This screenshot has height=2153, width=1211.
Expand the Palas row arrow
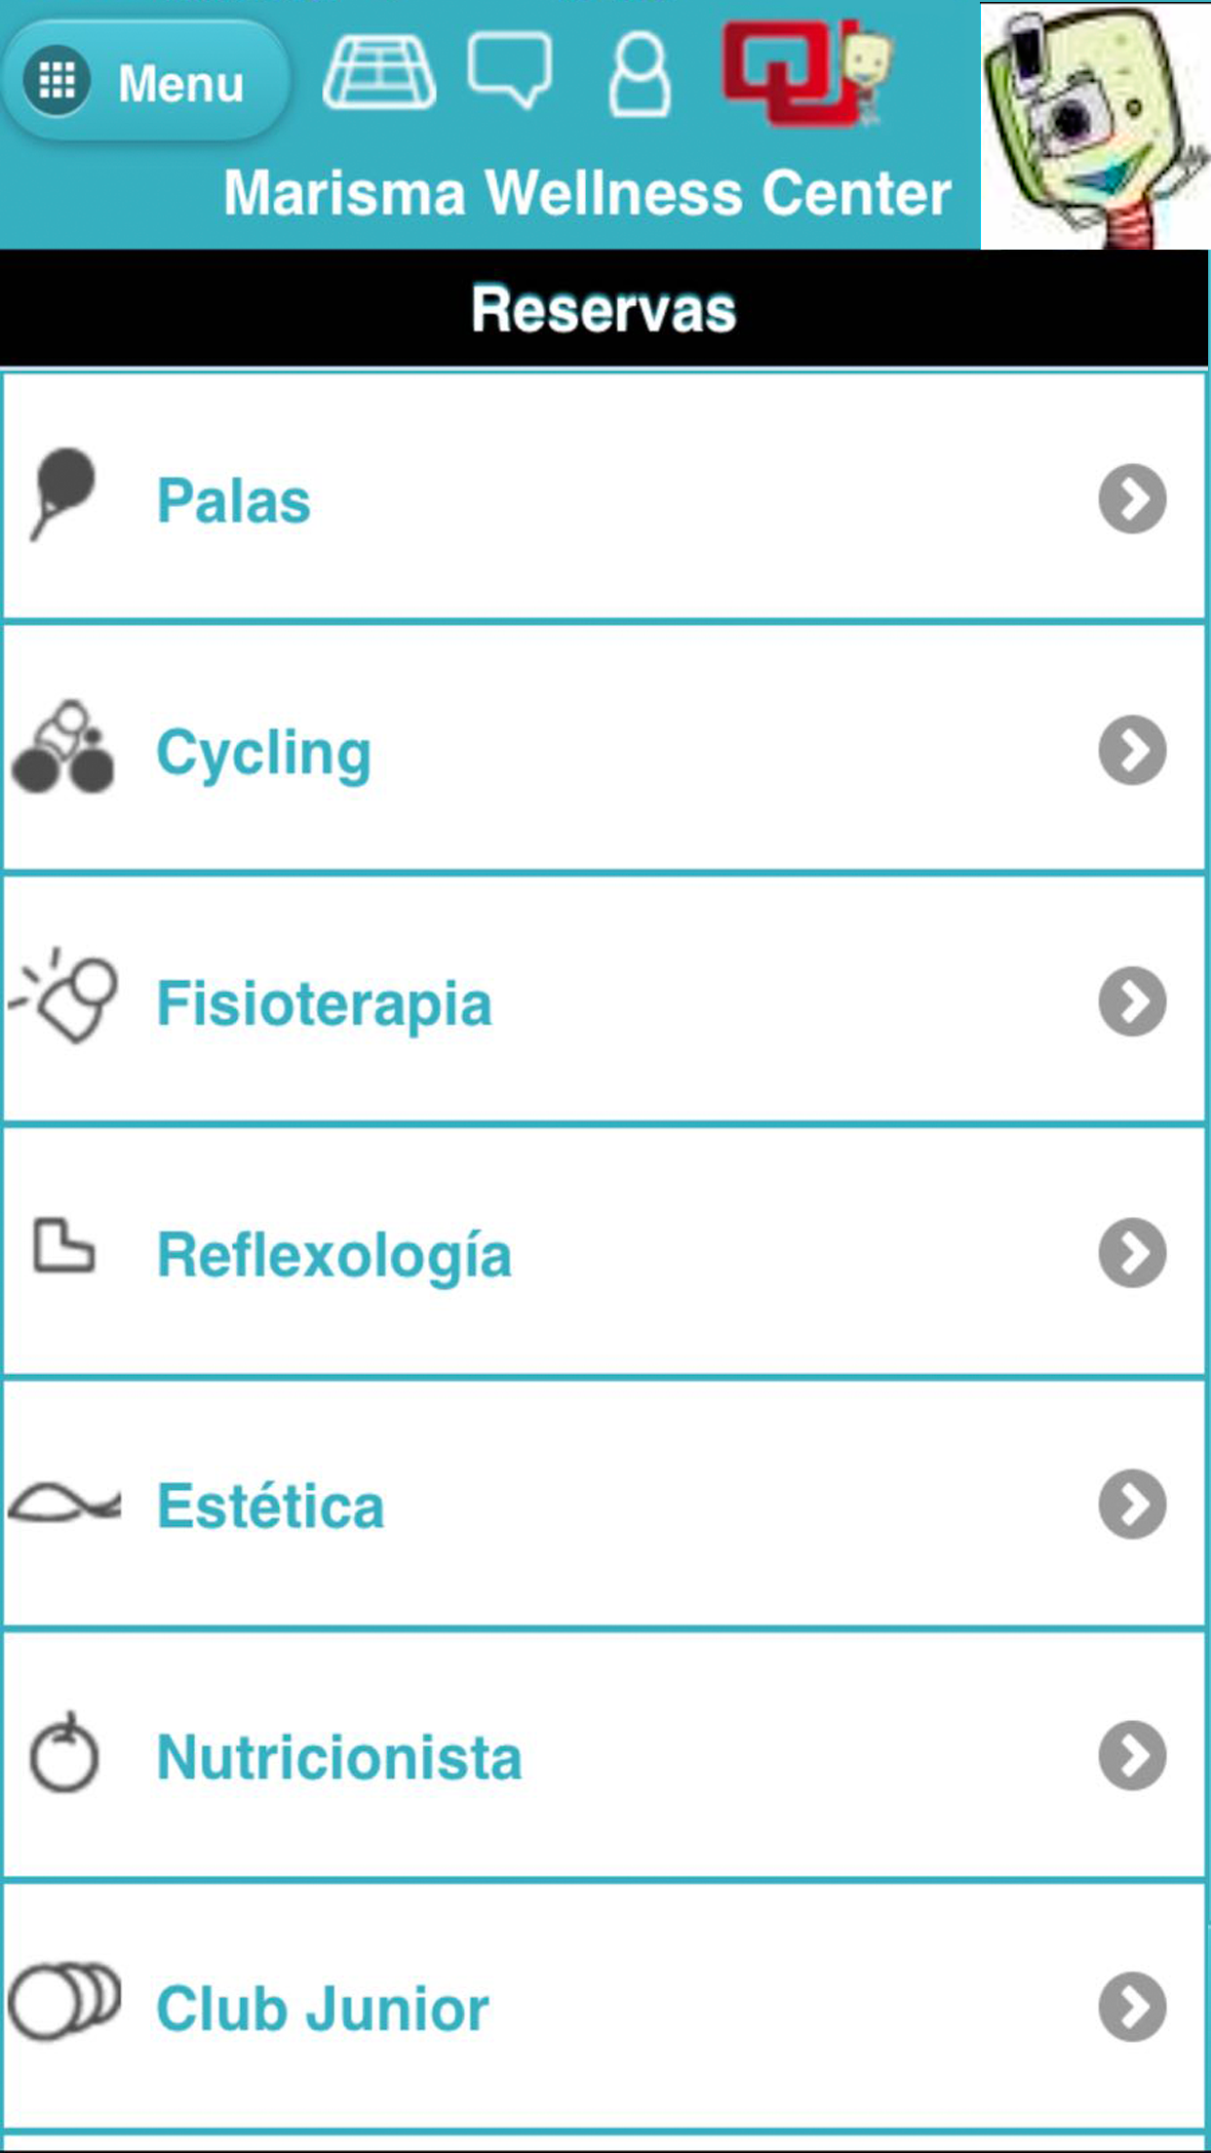click(x=1132, y=499)
